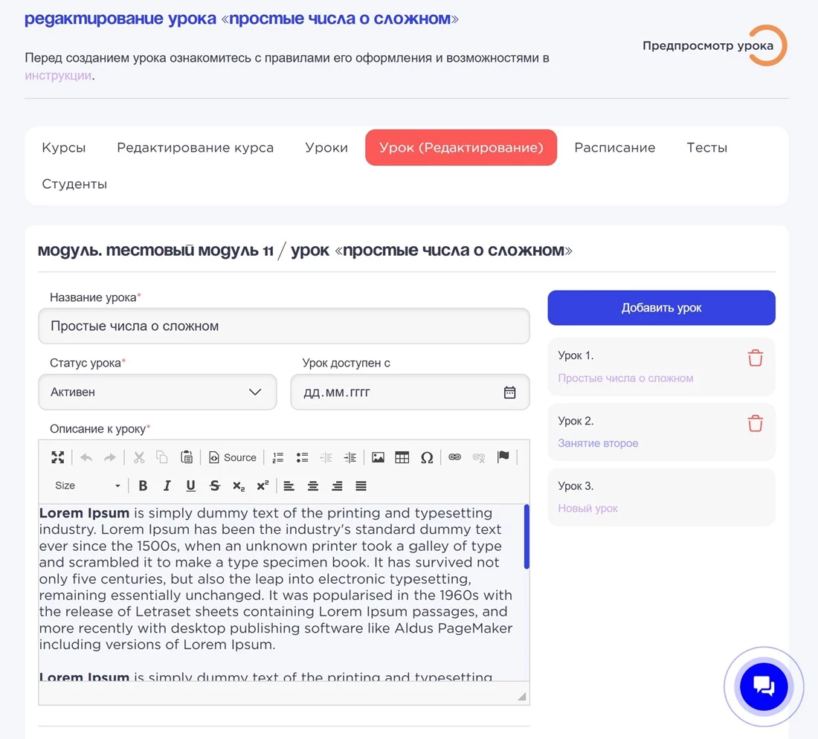
Task: Toggle underline formatting
Action: click(190, 485)
